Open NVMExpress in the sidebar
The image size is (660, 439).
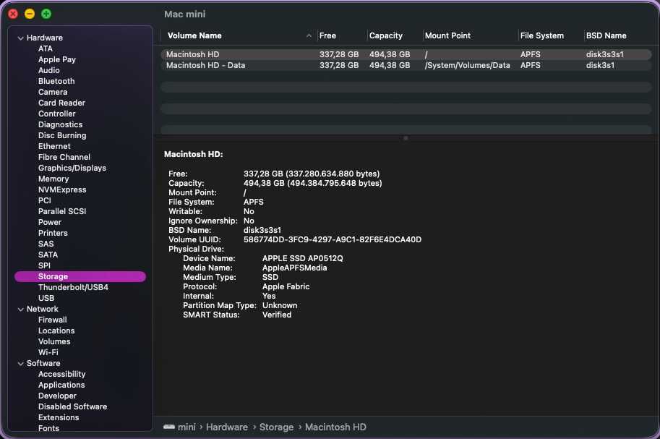62,190
